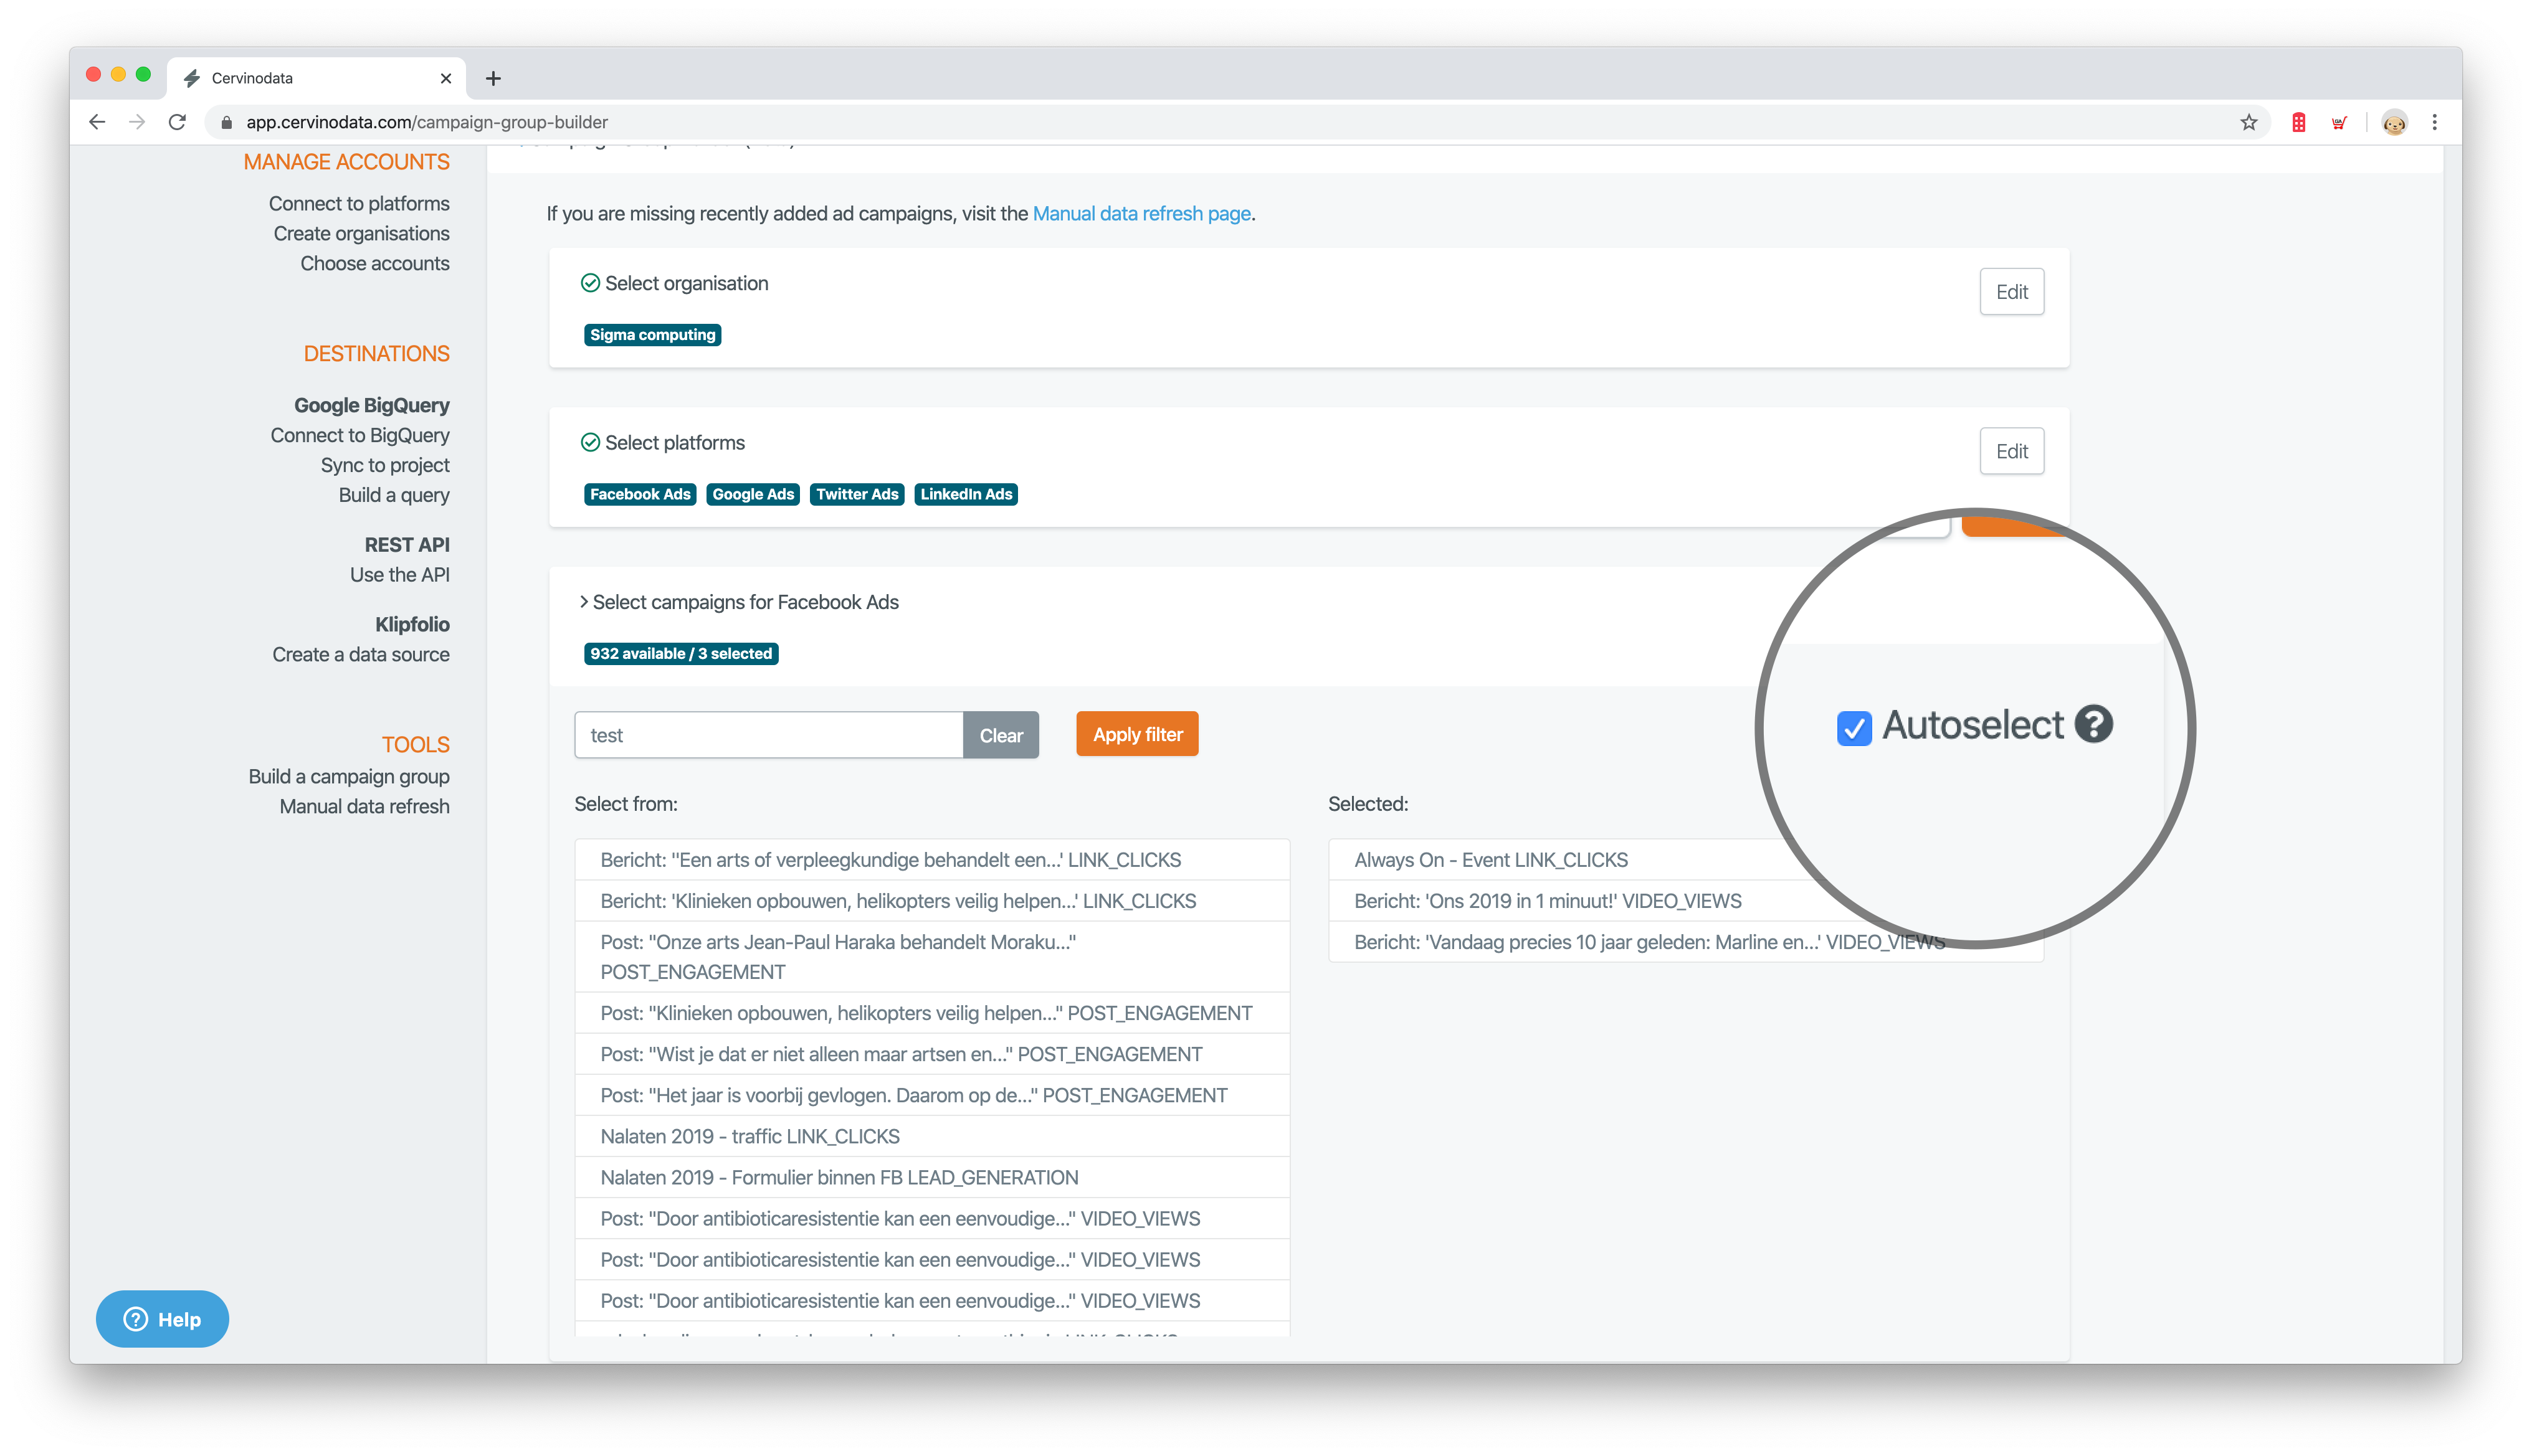The height and width of the screenshot is (1456, 2532).
Task: Click the Select platforms green check icon
Action: click(590, 442)
